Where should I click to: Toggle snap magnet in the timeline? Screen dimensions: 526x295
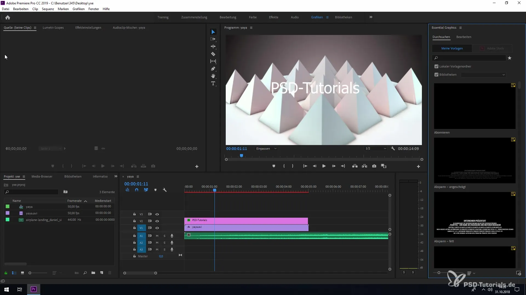click(x=137, y=190)
